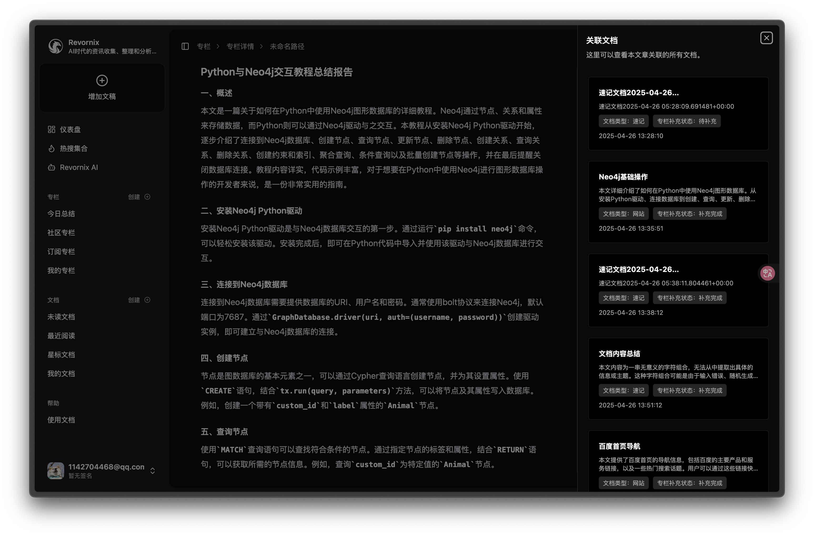Close the 关联文档 panel
Viewport: 814px width, 536px height.
[x=766, y=38]
